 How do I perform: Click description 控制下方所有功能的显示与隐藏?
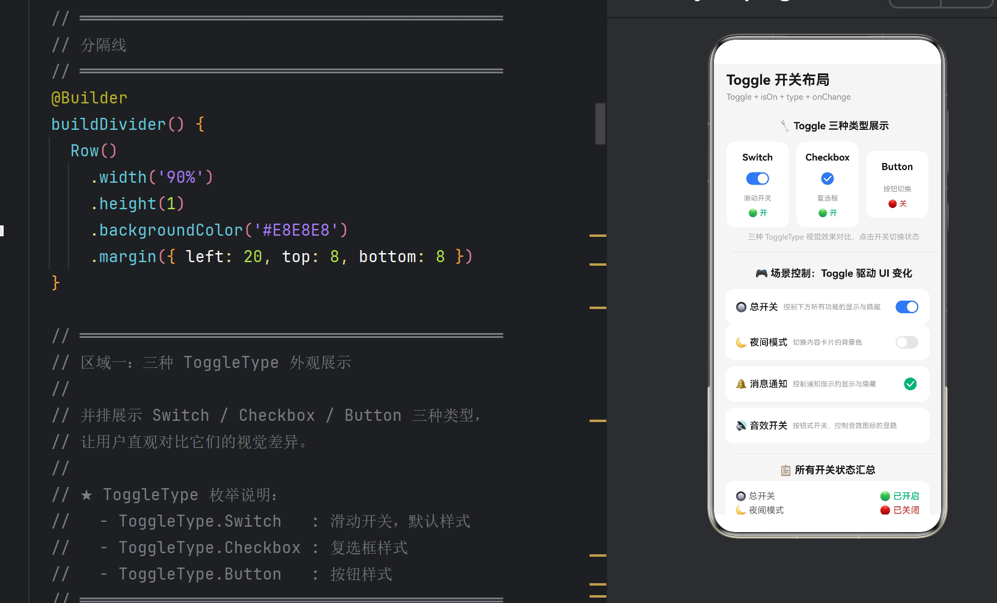832,307
